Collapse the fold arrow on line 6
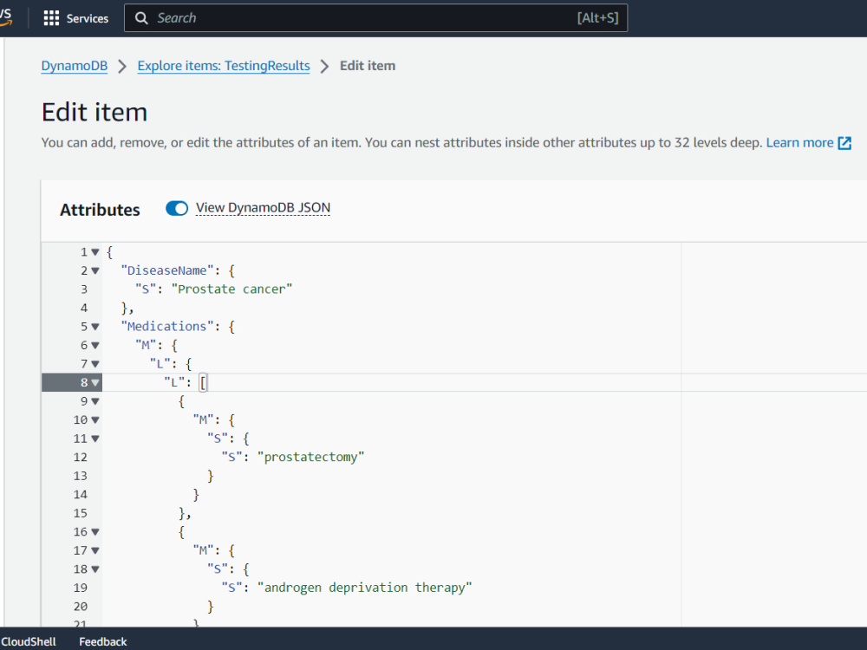This screenshot has height=650, width=867. [95, 346]
